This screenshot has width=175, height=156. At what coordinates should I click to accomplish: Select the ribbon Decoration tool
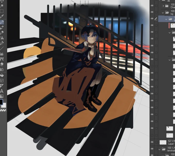2,59
